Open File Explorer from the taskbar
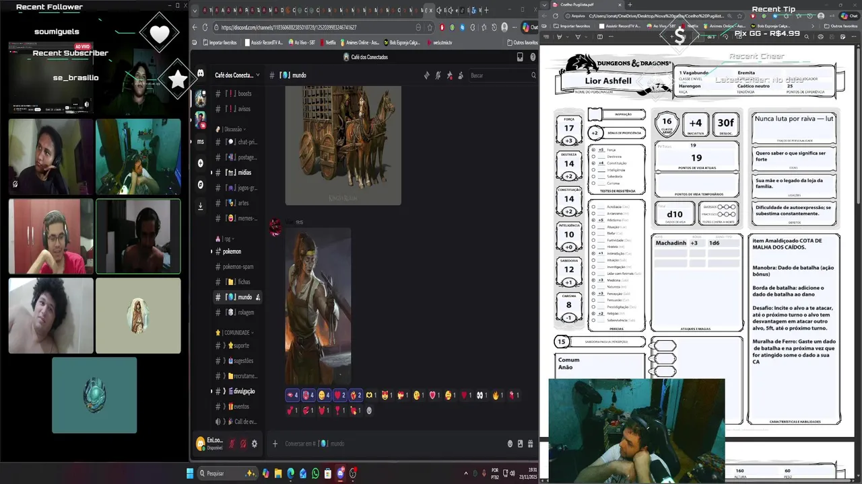 click(277, 473)
